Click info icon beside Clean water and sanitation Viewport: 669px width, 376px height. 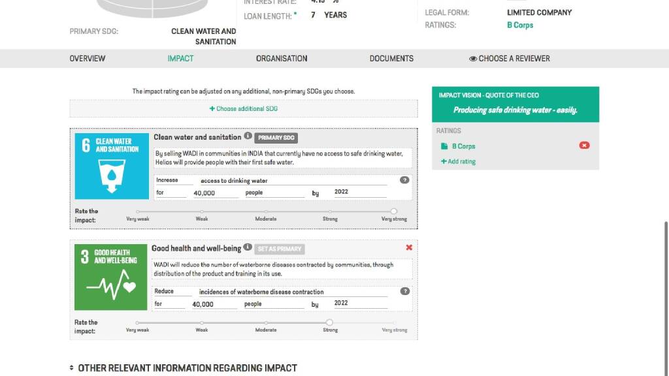248,136
